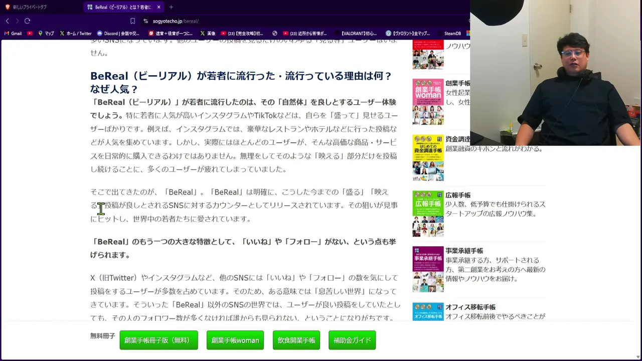Open the 事業承継手帳 sidebar cover image
This screenshot has width=642, height=361.
[x=428, y=269]
